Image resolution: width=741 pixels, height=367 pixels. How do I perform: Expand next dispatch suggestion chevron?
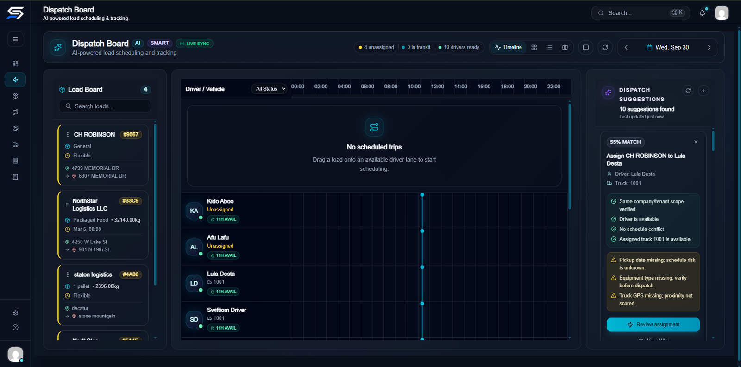click(x=703, y=91)
